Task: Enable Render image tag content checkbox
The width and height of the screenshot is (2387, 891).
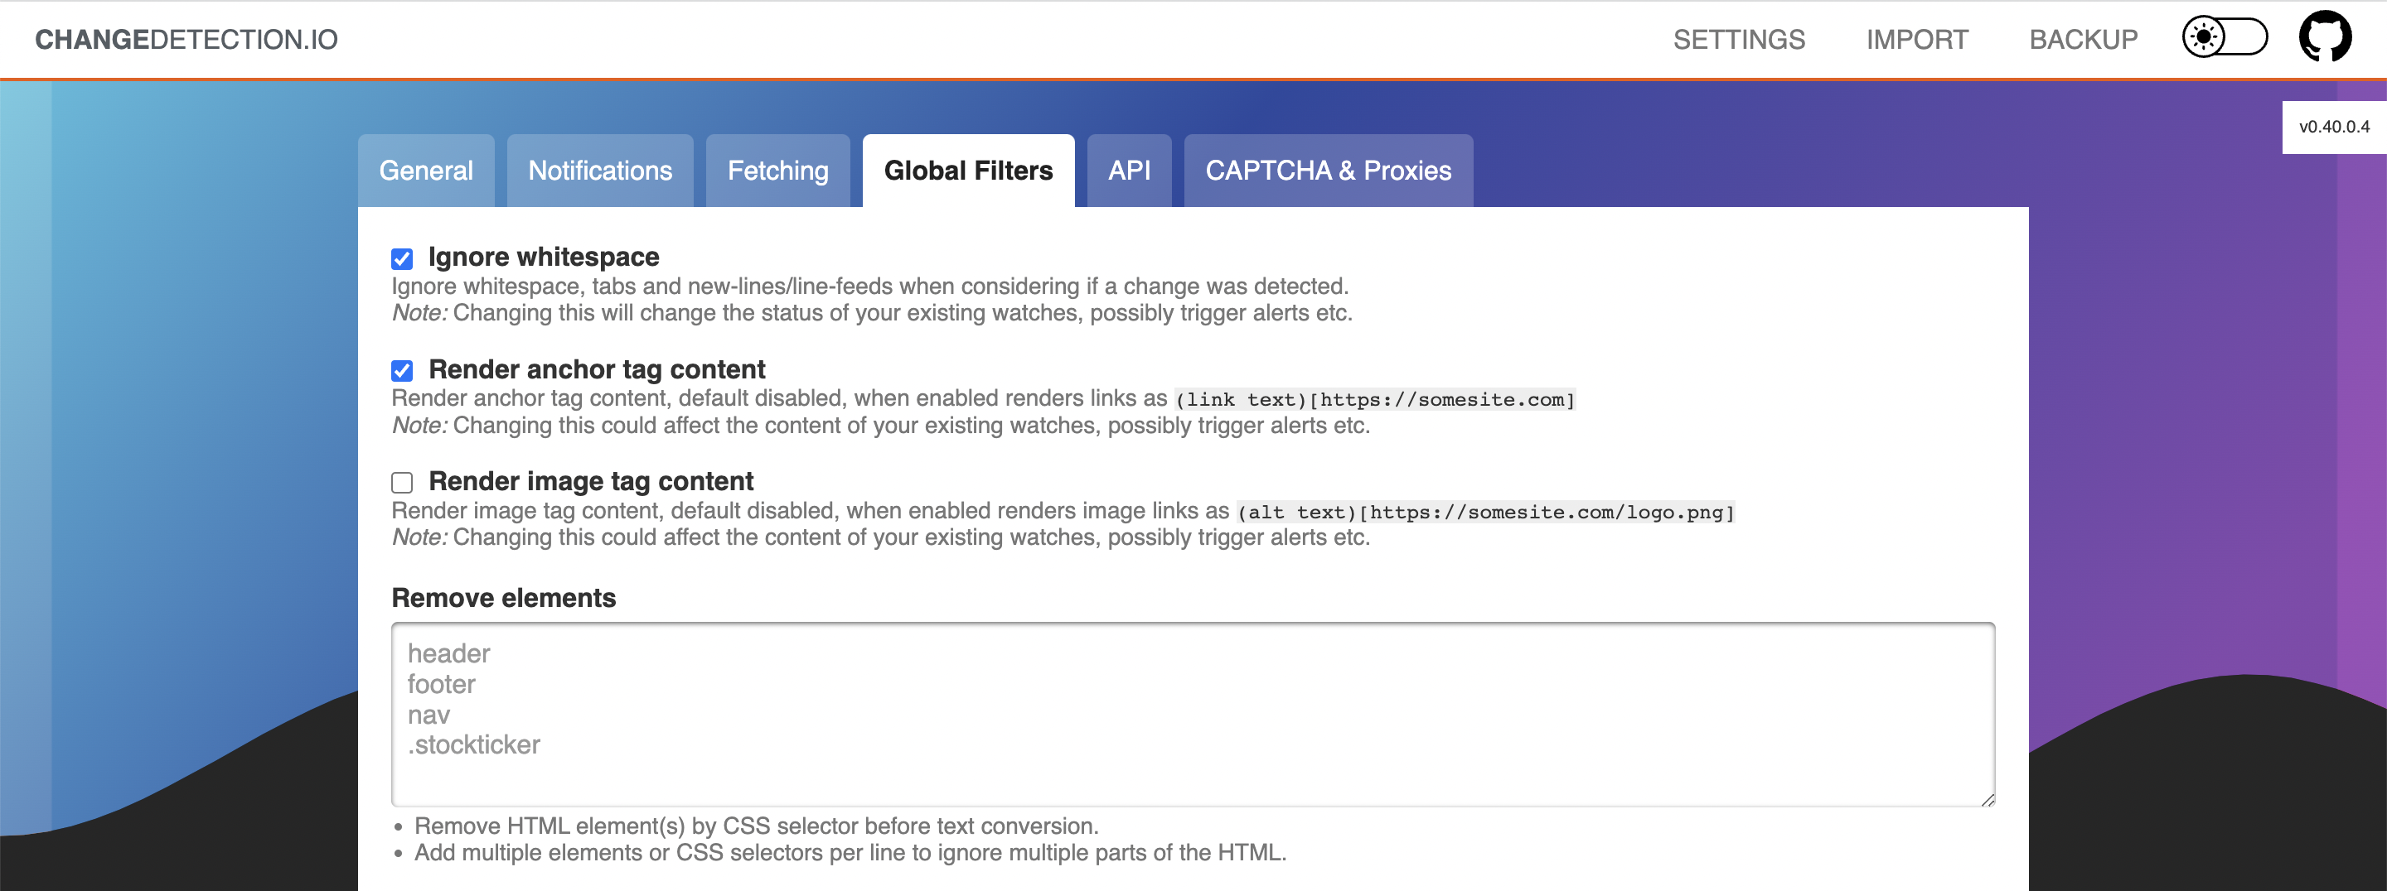Action: click(x=402, y=483)
